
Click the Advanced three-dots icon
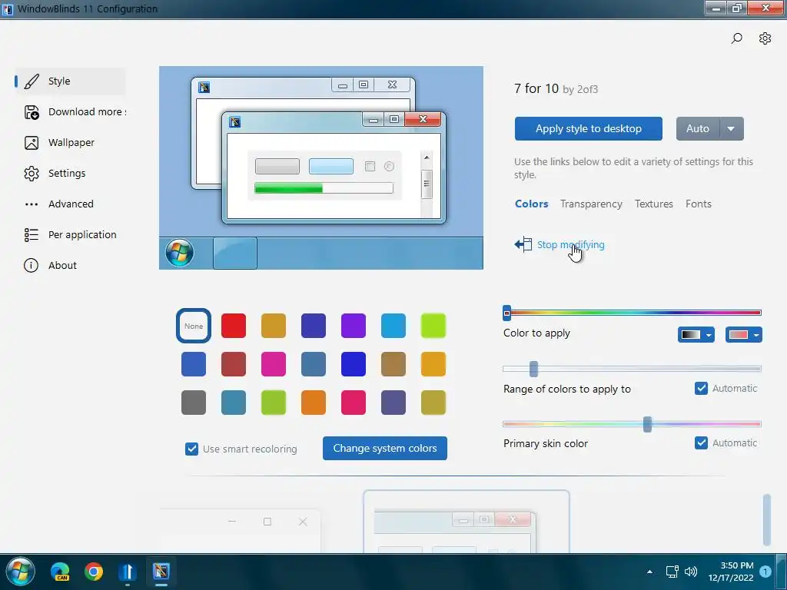click(x=31, y=204)
